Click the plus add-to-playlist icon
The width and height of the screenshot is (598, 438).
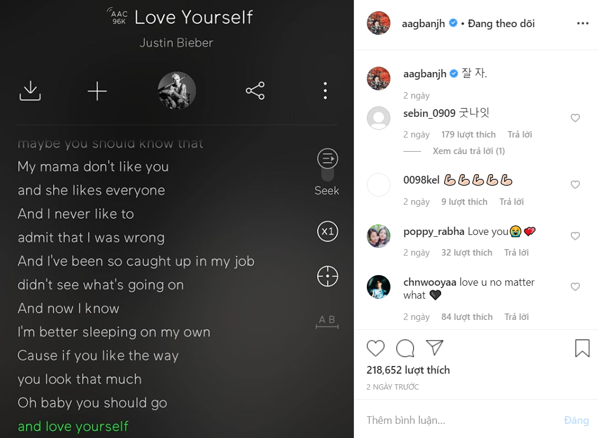tap(97, 91)
